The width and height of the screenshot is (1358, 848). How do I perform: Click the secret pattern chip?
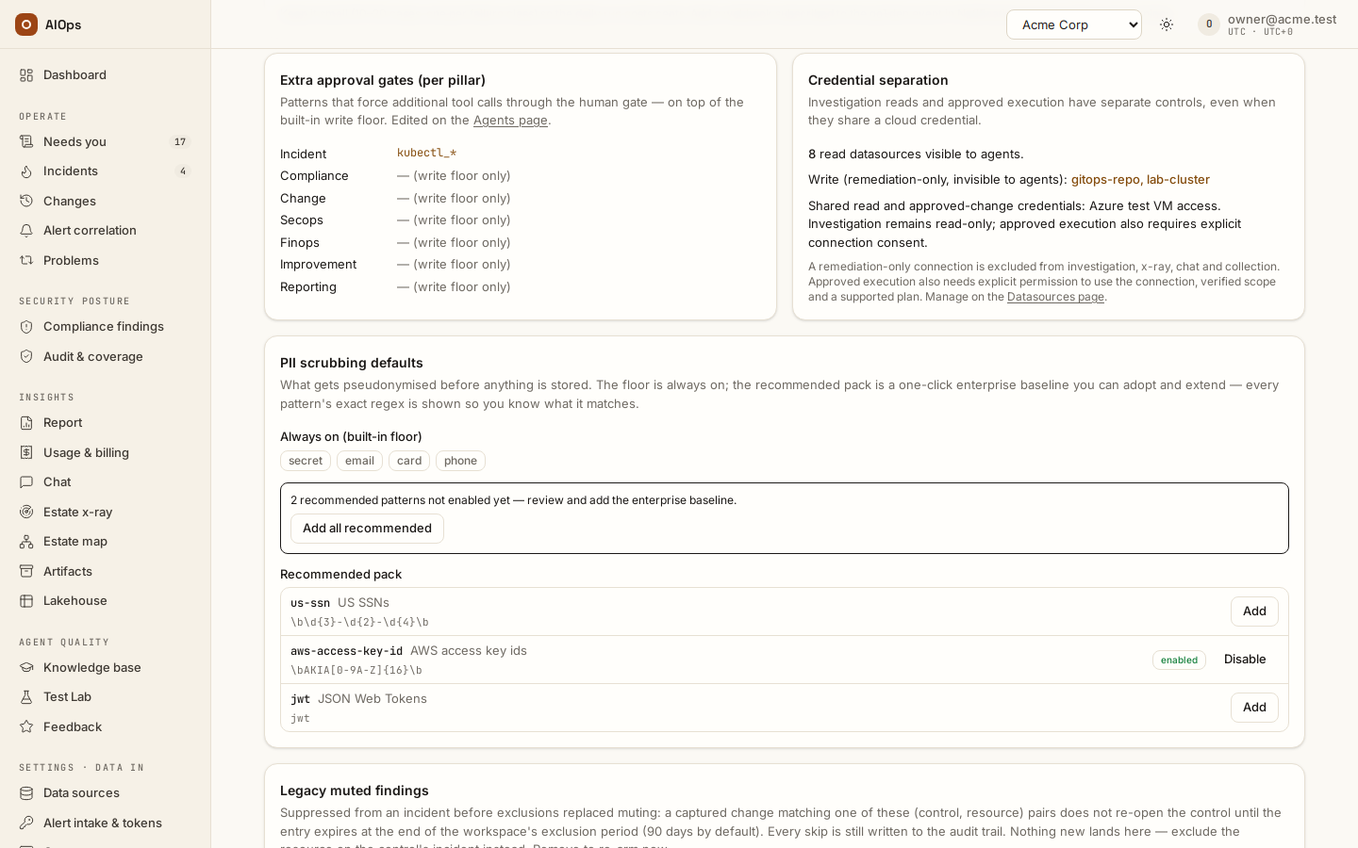(306, 461)
